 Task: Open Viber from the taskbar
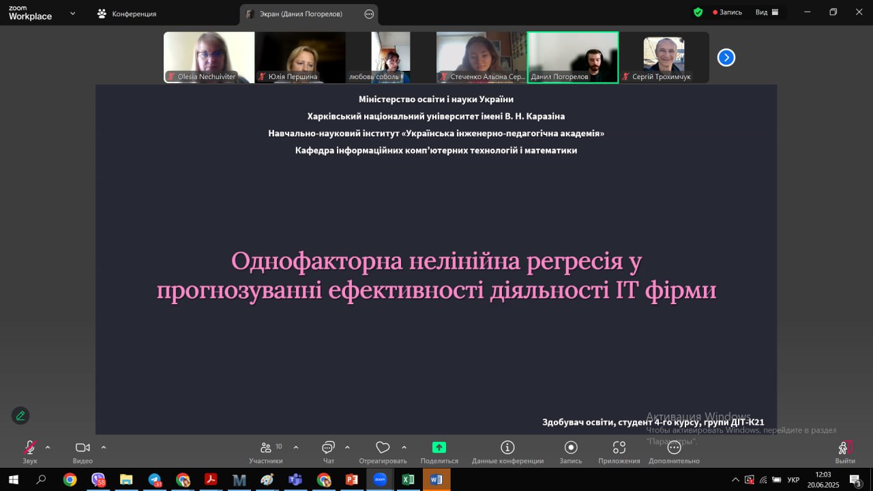click(98, 479)
